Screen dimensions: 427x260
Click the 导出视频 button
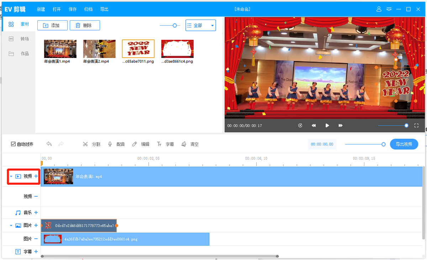pos(404,144)
